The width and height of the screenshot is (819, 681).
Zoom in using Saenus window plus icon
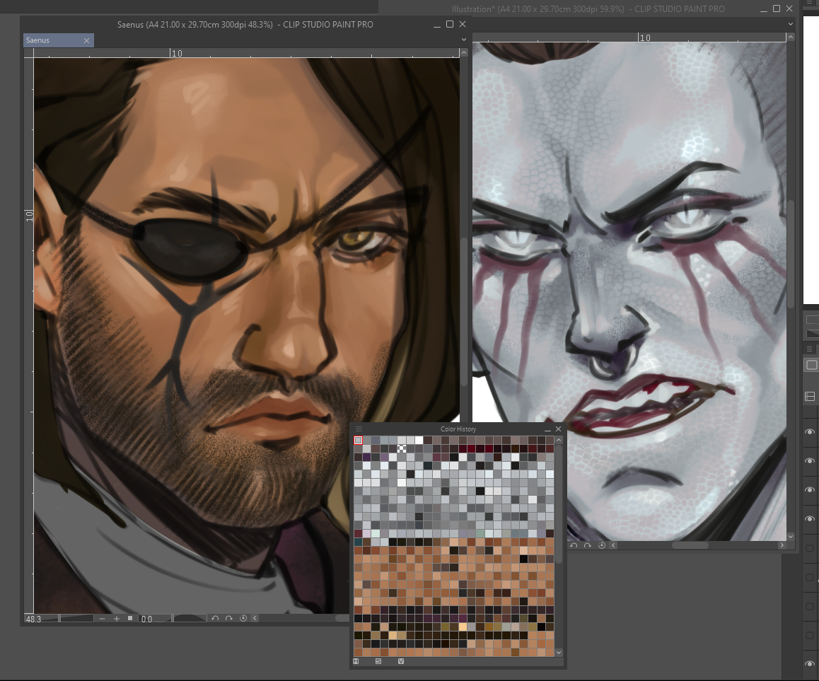pyautogui.click(x=117, y=619)
